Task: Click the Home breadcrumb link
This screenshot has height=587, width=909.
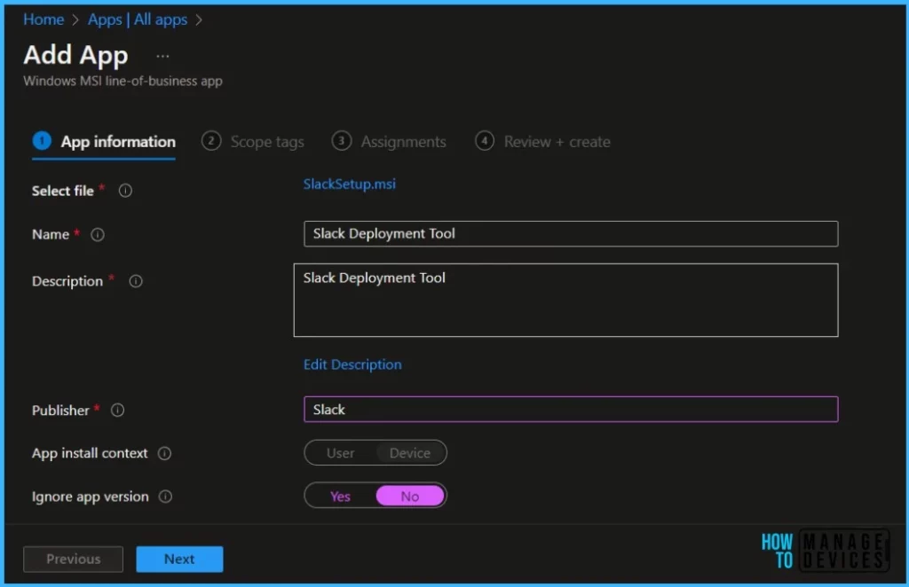Action: coord(43,20)
